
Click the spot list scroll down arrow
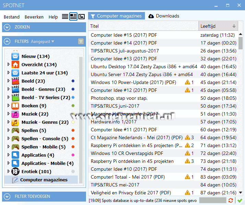(x=241, y=193)
